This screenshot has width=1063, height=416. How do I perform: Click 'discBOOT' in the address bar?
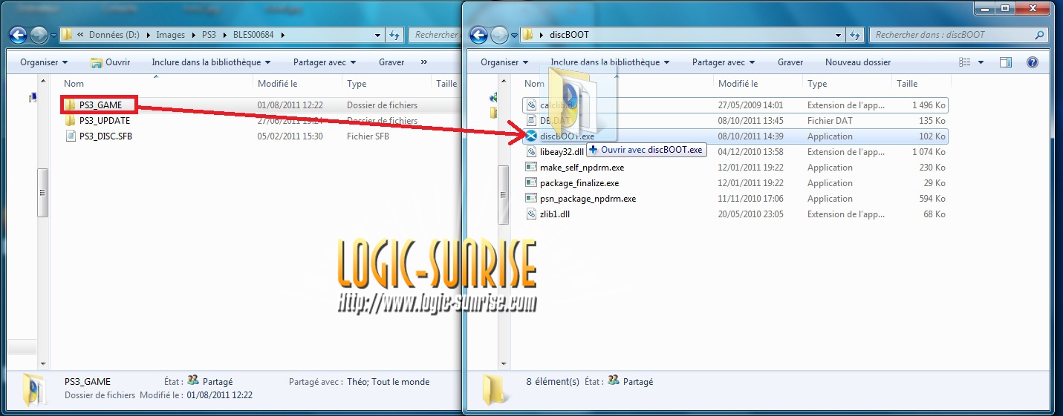[x=568, y=35]
